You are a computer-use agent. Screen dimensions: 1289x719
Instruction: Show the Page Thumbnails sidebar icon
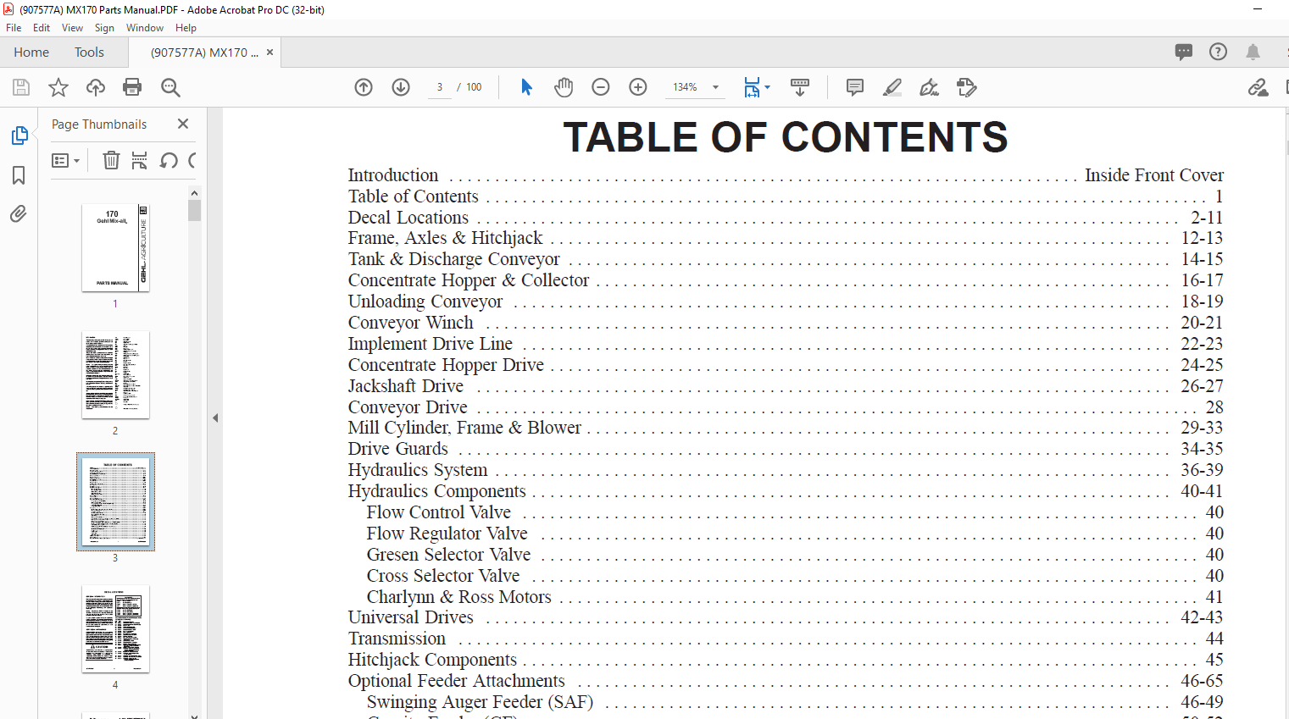[19, 136]
